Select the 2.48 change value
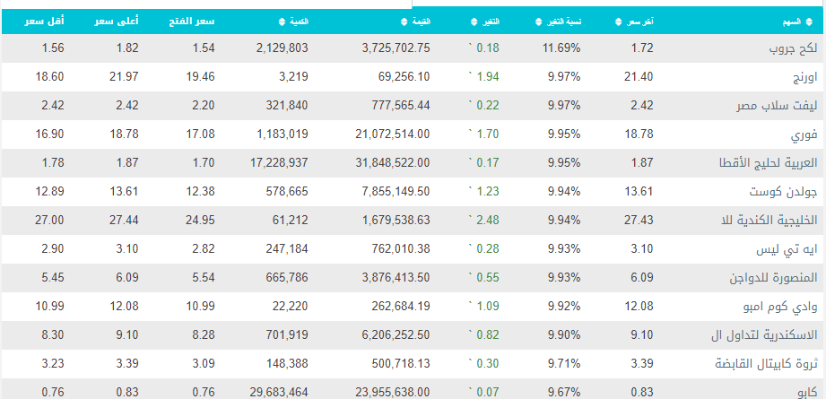 (487, 220)
